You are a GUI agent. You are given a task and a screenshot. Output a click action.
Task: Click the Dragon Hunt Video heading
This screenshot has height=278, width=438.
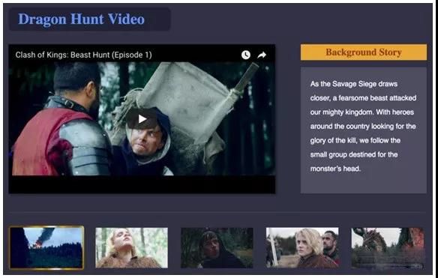click(x=81, y=19)
